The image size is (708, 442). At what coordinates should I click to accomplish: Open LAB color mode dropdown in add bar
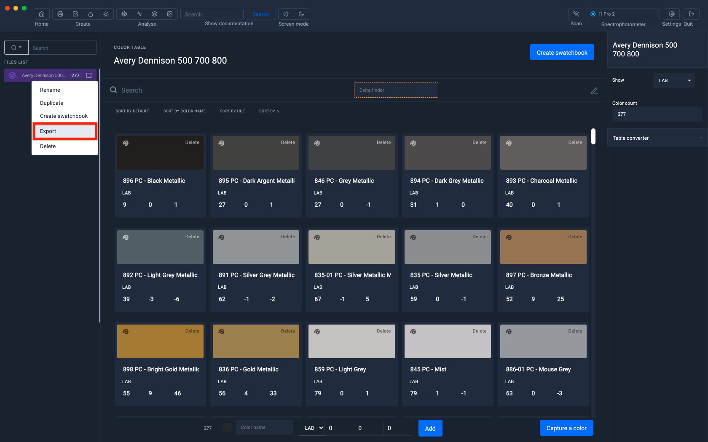pyautogui.click(x=312, y=428)
